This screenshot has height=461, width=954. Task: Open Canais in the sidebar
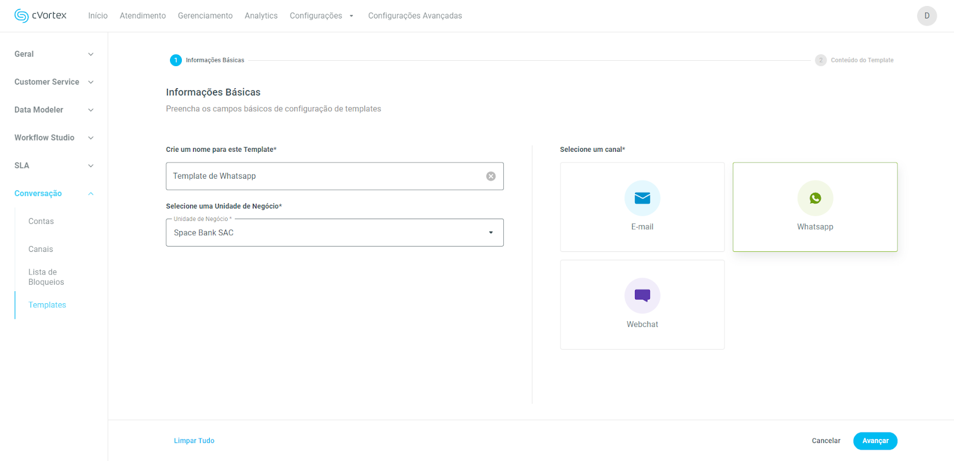pos(41,249)
